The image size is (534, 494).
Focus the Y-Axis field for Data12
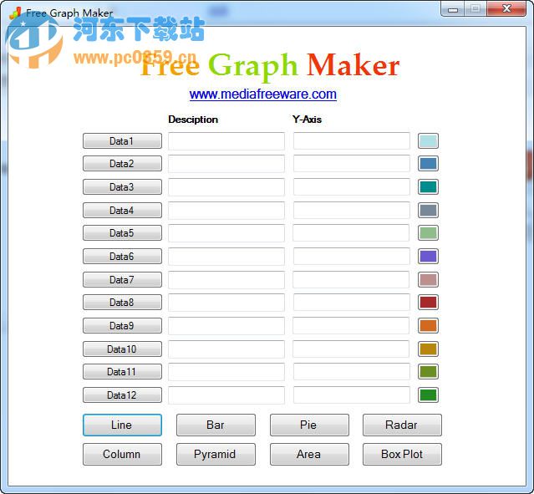[x=352, y=395]
